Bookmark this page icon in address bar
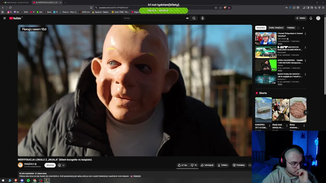The height and width of the screenshot is (183, 326). (91, 8)
